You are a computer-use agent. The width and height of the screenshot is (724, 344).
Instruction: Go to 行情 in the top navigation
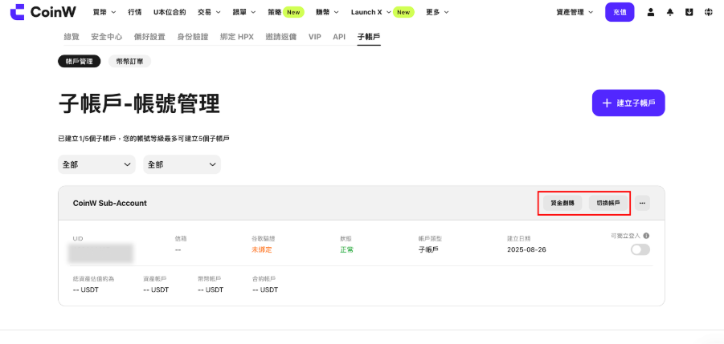click(x=135, y=13)
